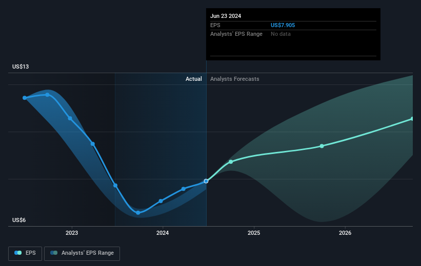This screenshot has width=421, height=266.
Task: Click the final forecast point at right edge
Action: [412, 119]
